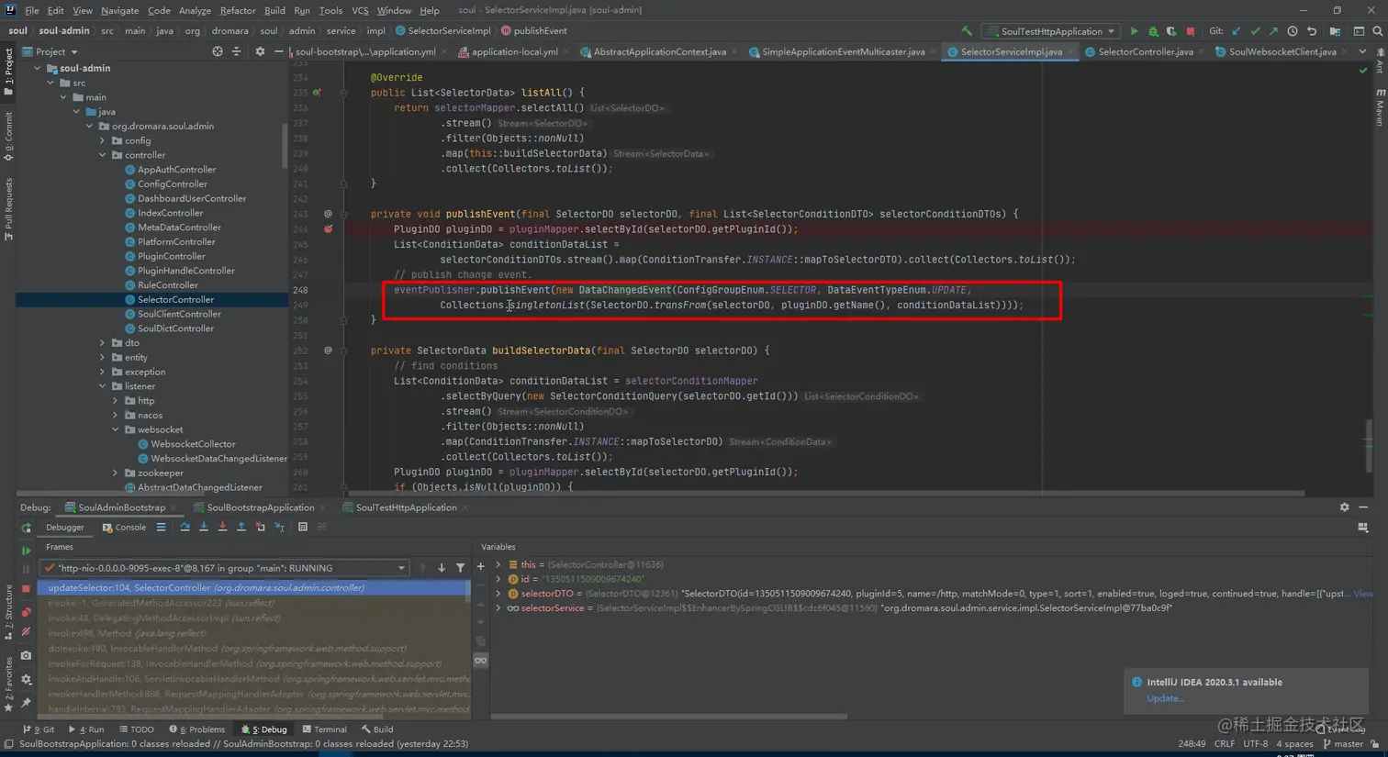Switch to Console tab in debugger
The image size is (1388, 757).
(124, 528)
